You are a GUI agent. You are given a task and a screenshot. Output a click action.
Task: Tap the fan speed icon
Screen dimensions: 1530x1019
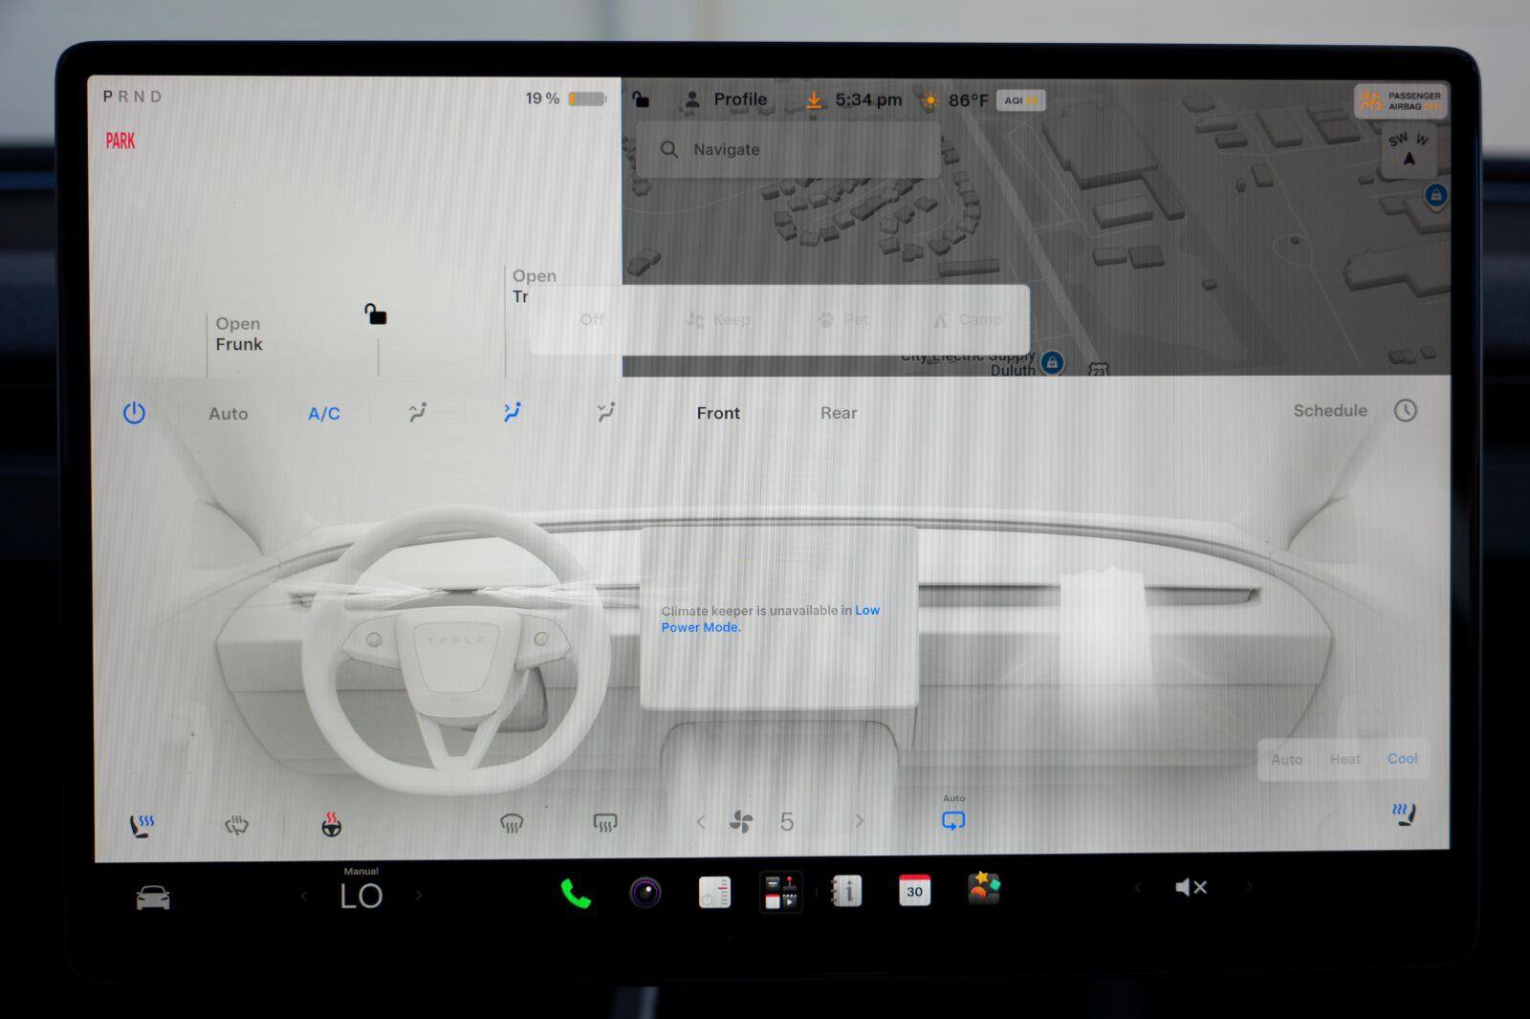(x=741, y=821)
